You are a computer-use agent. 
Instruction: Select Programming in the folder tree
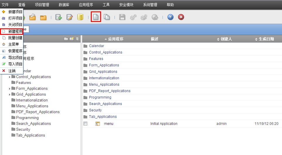[27, 118]
